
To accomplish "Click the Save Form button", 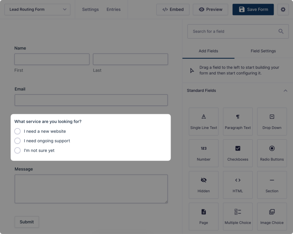I will click(253, 9).
